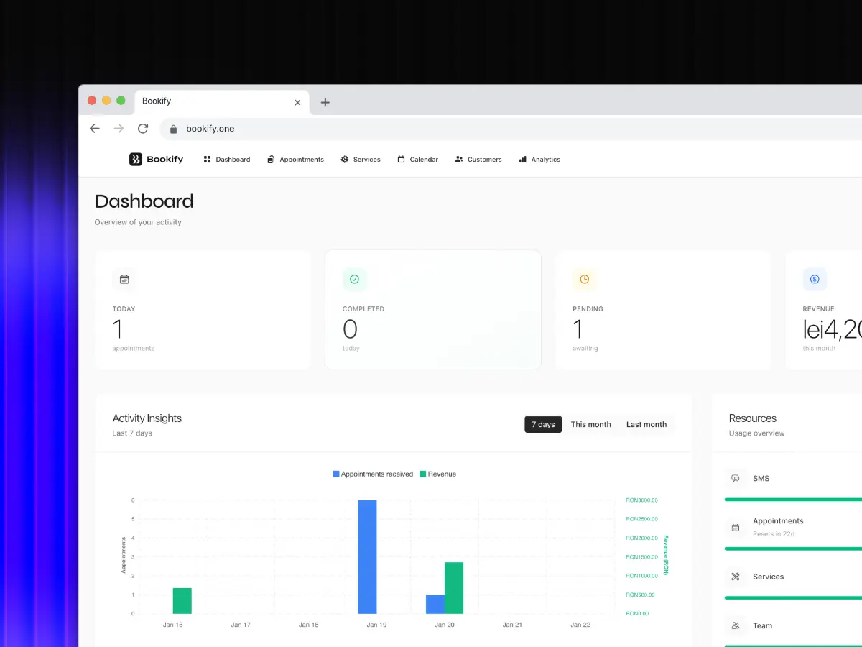
Task: Click the Revenue dollar icon
Action: 814,279
